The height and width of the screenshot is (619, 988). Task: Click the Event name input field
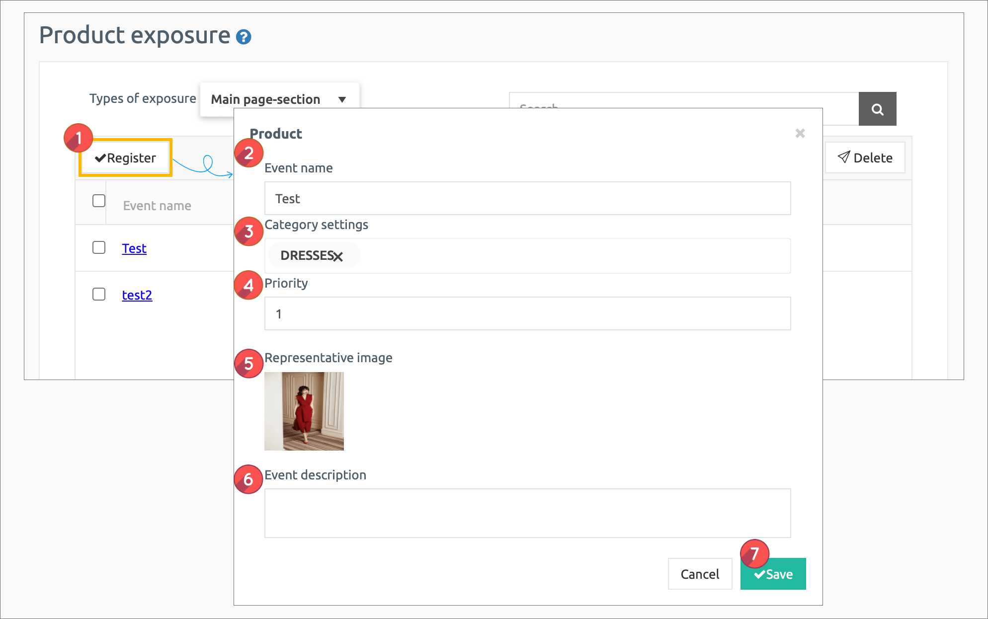(527, 198)
